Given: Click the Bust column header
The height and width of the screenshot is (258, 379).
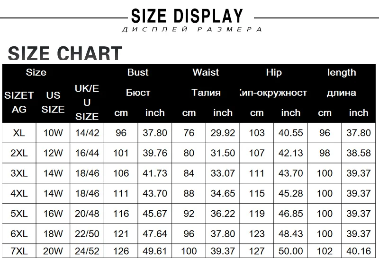Looking at the screenshot, I should coord(138,72).
